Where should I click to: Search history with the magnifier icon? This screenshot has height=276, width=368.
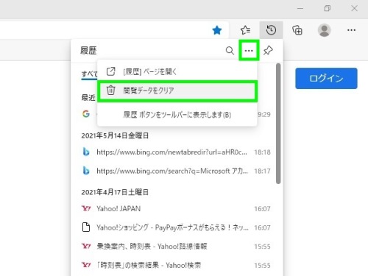tap(230, 51)
